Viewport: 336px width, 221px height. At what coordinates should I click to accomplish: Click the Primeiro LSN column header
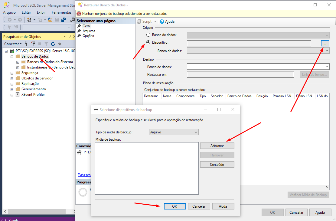[x=282, y=96]
